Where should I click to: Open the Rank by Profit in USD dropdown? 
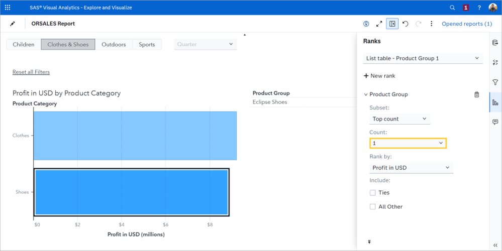411,168
